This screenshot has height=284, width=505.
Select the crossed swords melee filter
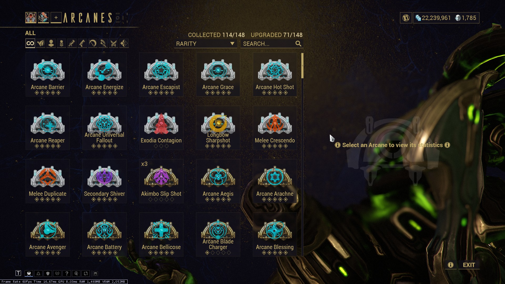(114, 43)
